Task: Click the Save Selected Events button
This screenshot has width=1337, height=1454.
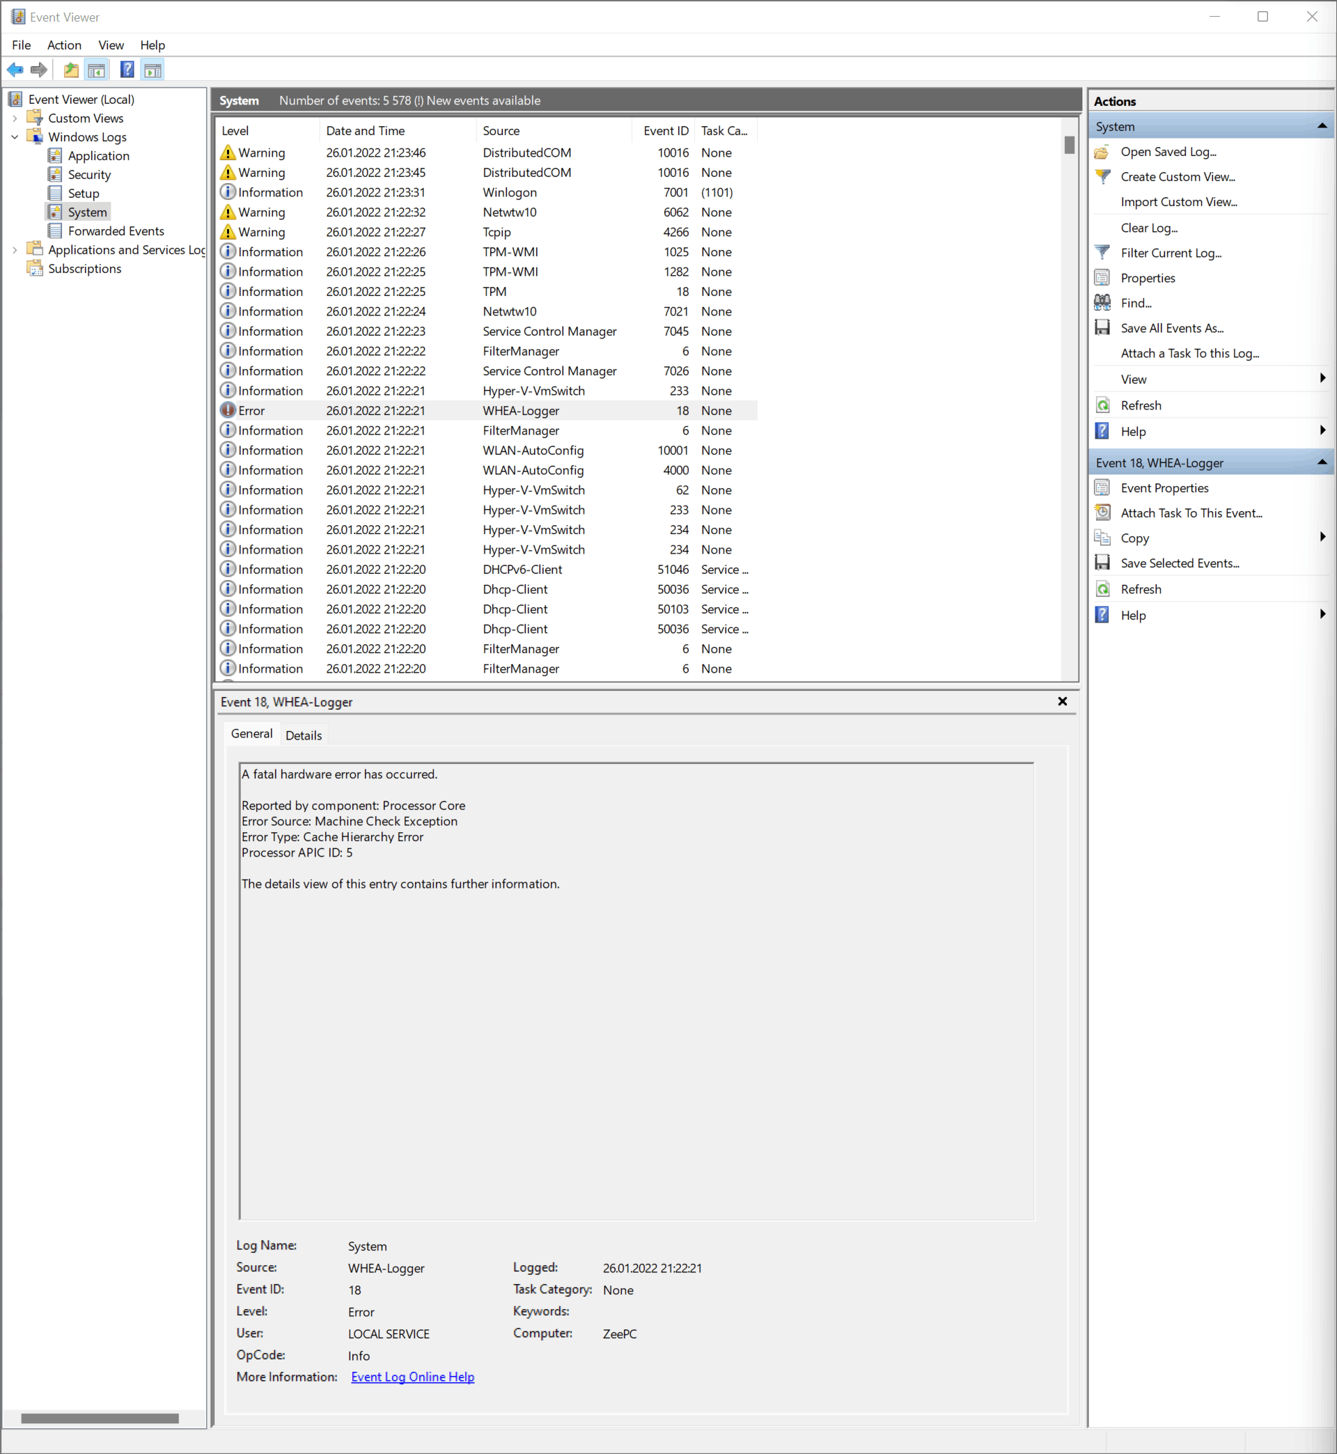Action: pyautogui.click(x=1178, y=563)
